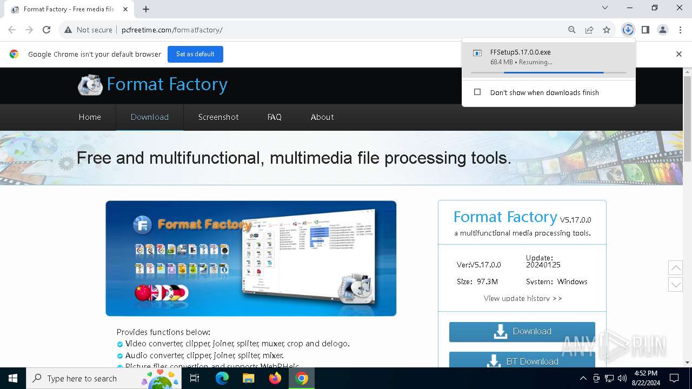The height and width of the screenshot is (389, 692).
Task: Open File Explorer from taskbar
Action: tap(248, 378)
